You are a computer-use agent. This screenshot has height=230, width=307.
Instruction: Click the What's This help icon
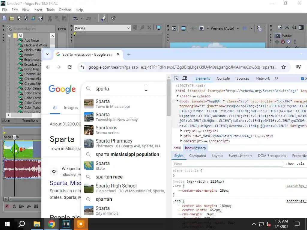pyautogui.click(x=113, y=18)
